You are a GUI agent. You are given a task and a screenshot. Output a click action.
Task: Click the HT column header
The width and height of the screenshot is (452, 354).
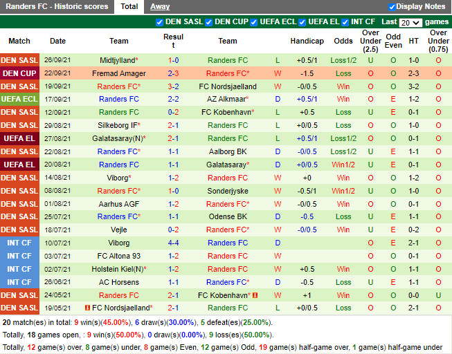pyautogui.click(x=414, y=41)
